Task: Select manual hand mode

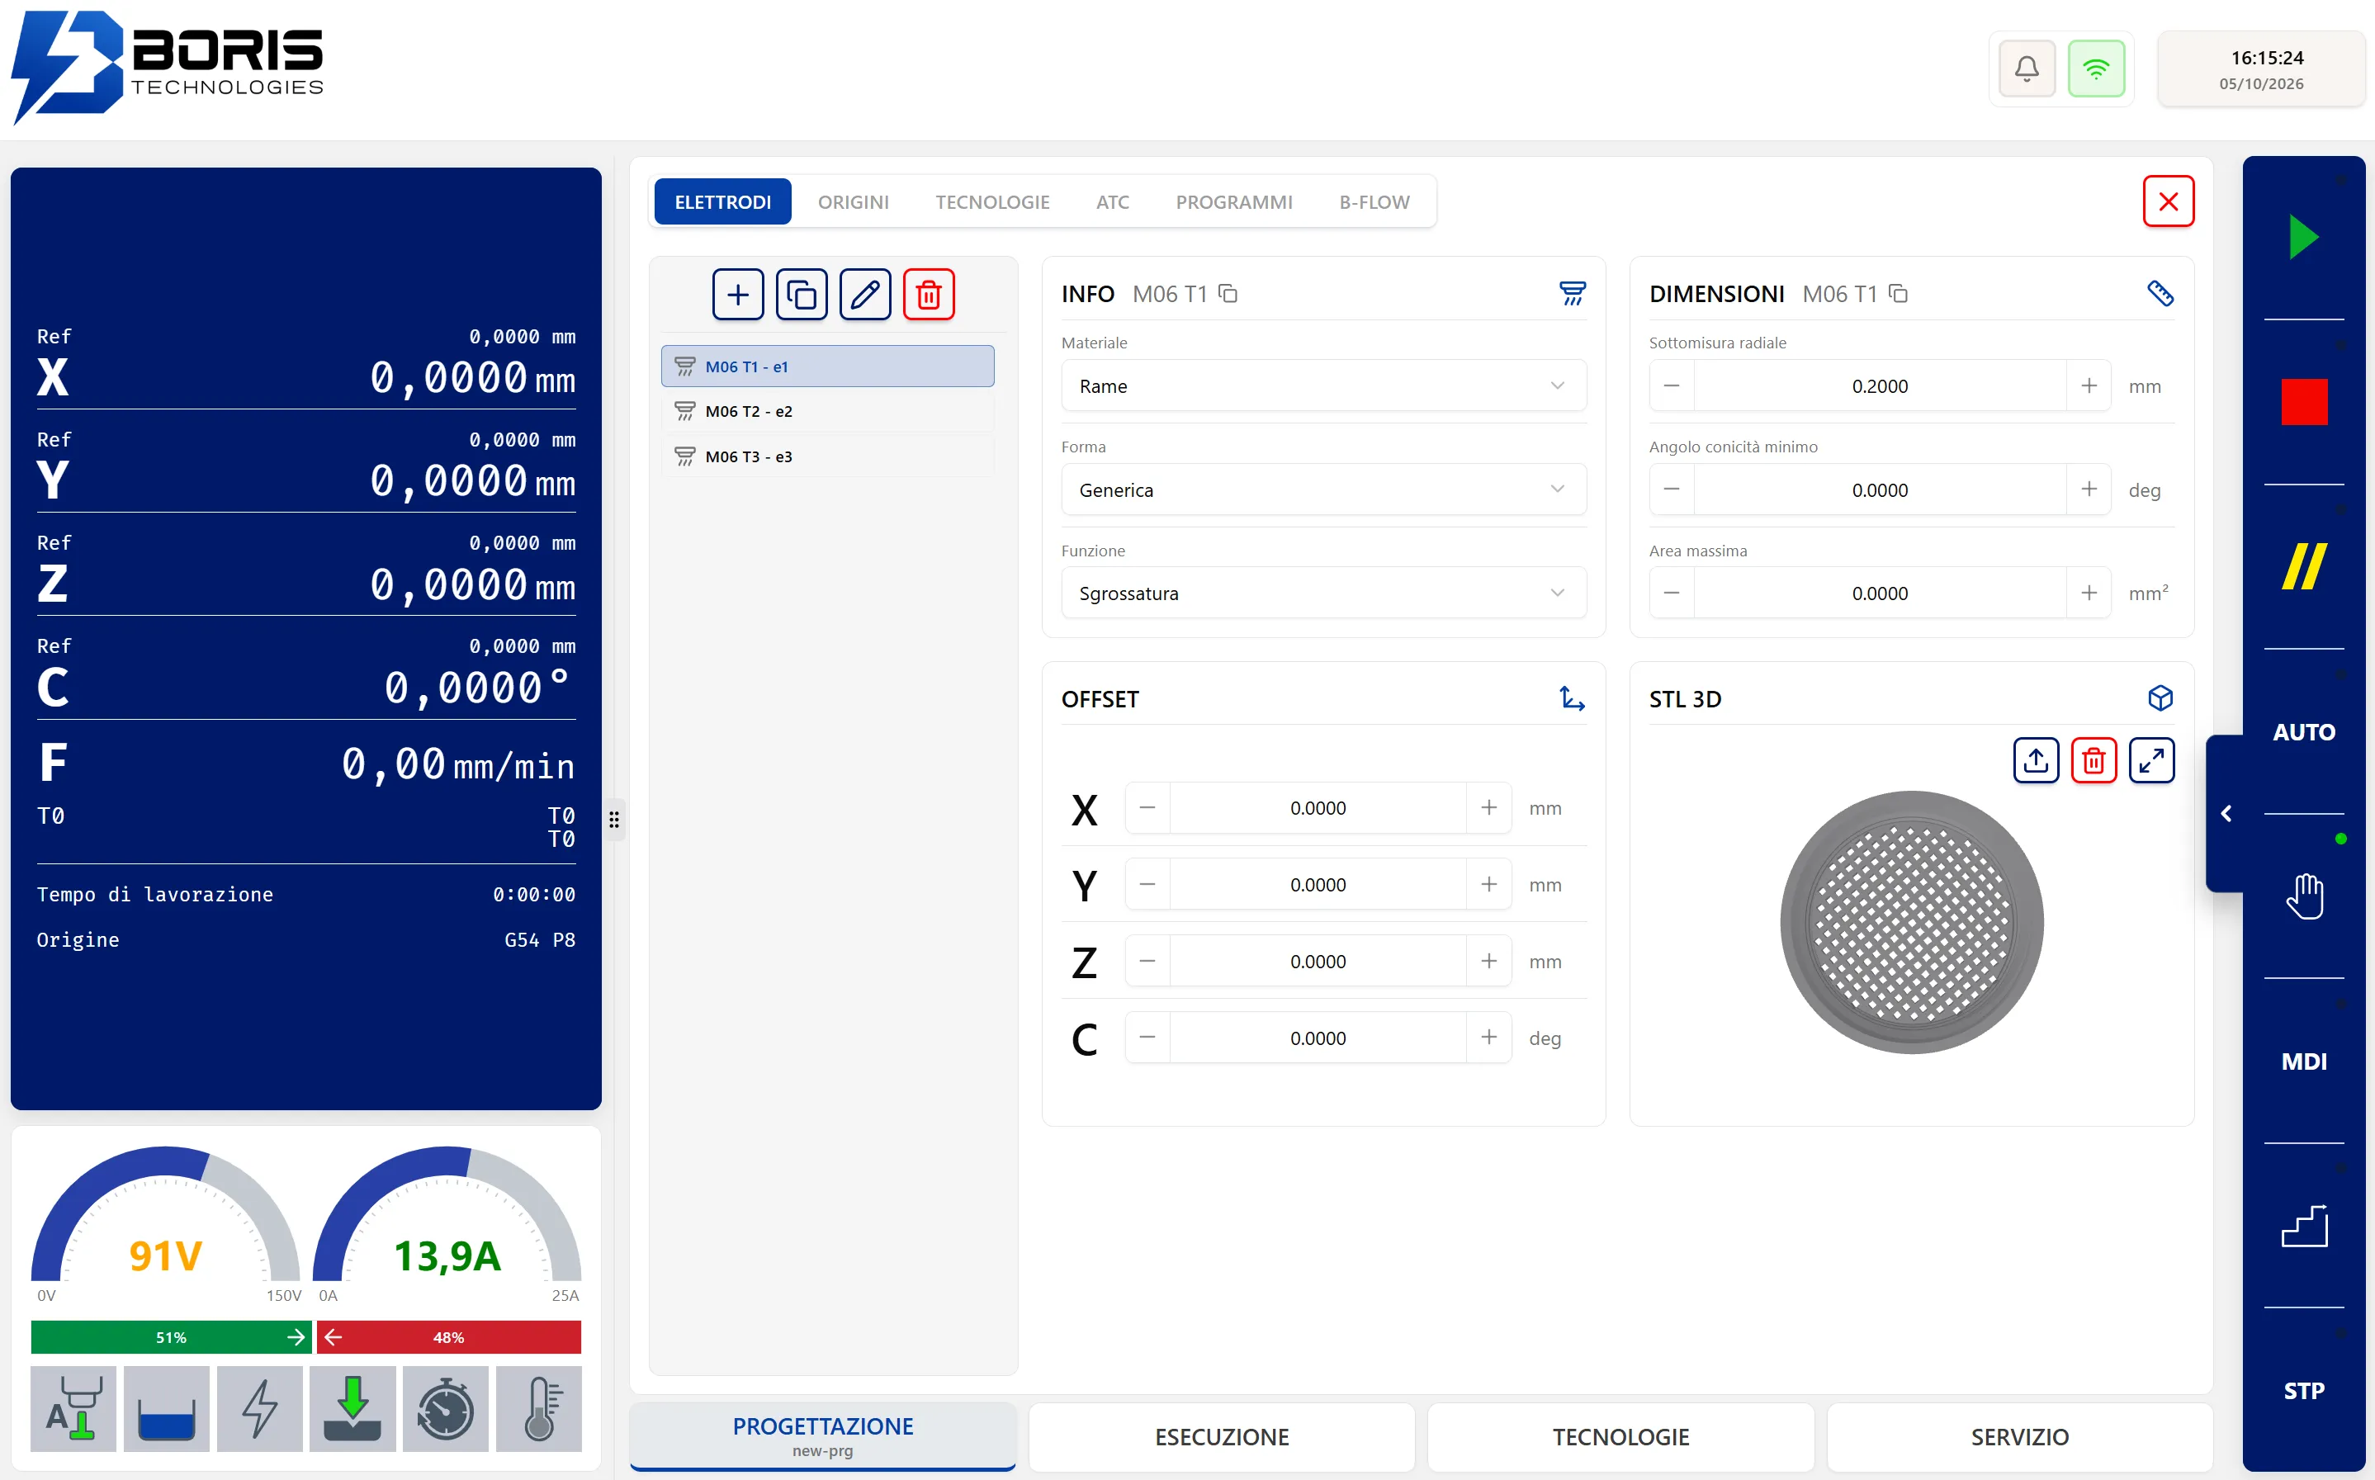Action: point(2303,896)
